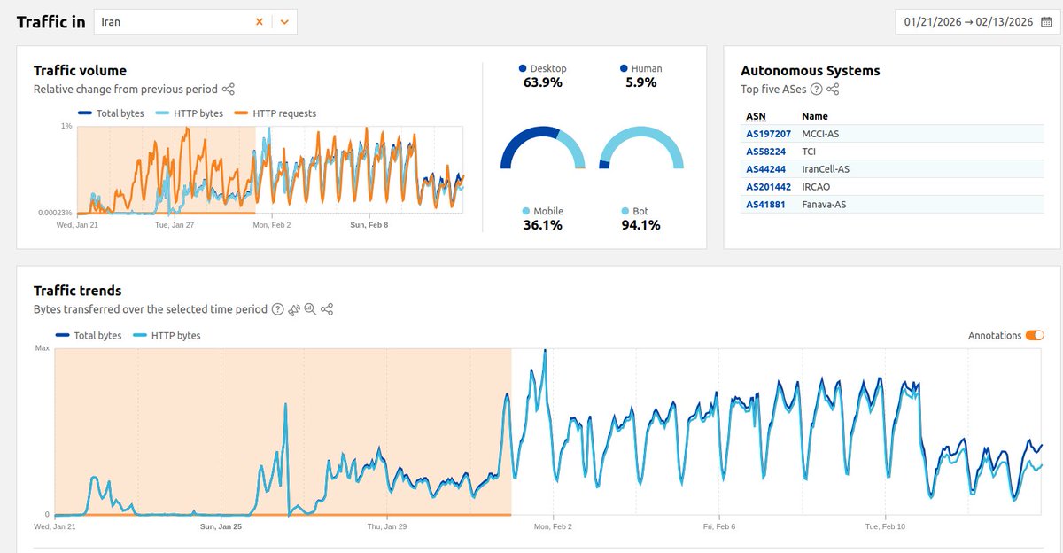Open the location dropdown chevron

click(284, 22)
